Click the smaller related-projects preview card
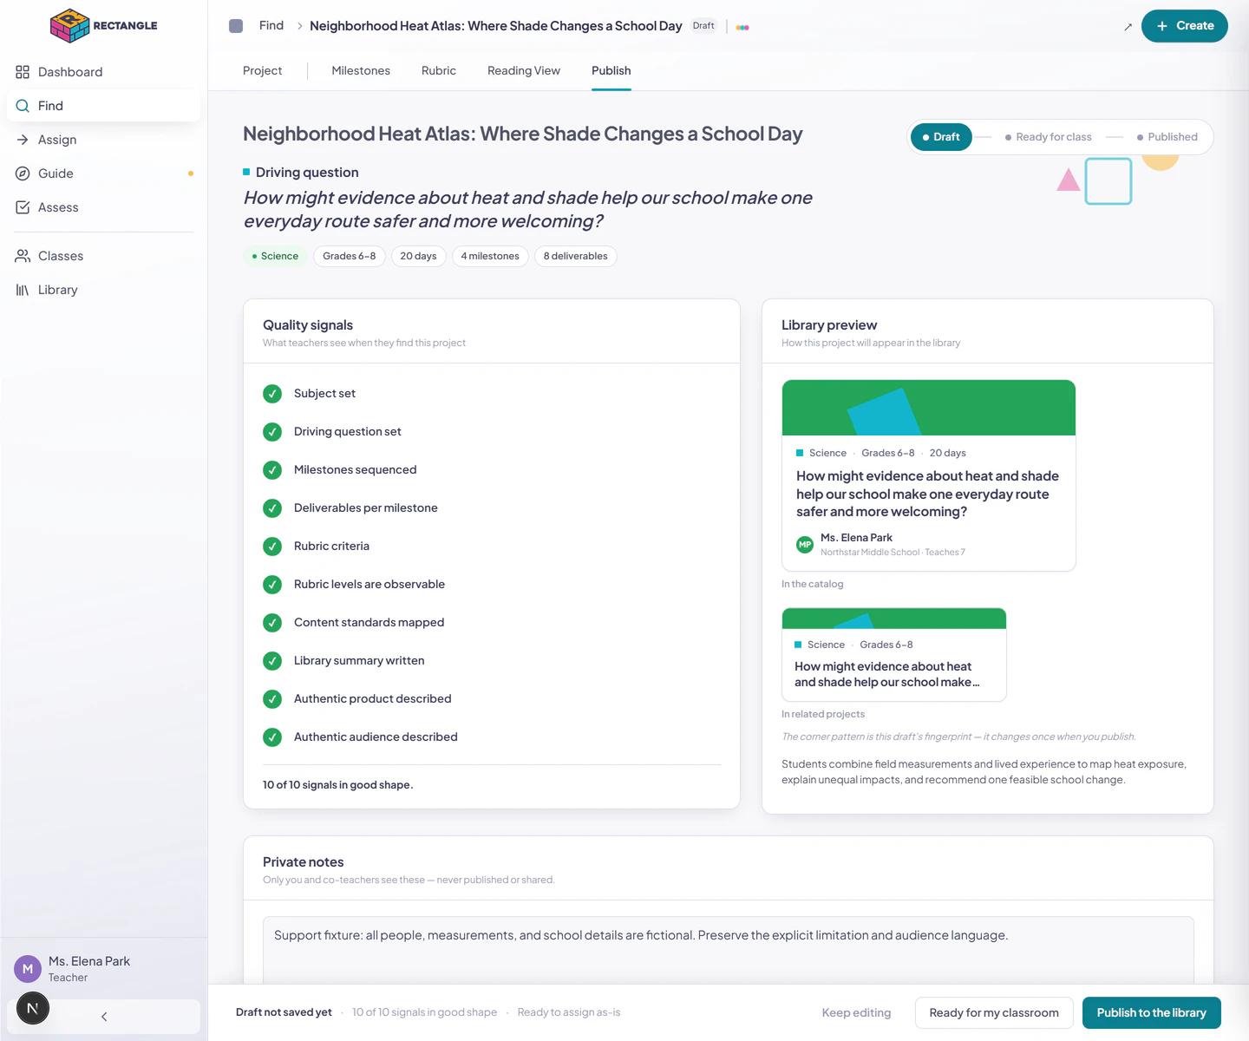1249x1041 pixels. [894, 655]
